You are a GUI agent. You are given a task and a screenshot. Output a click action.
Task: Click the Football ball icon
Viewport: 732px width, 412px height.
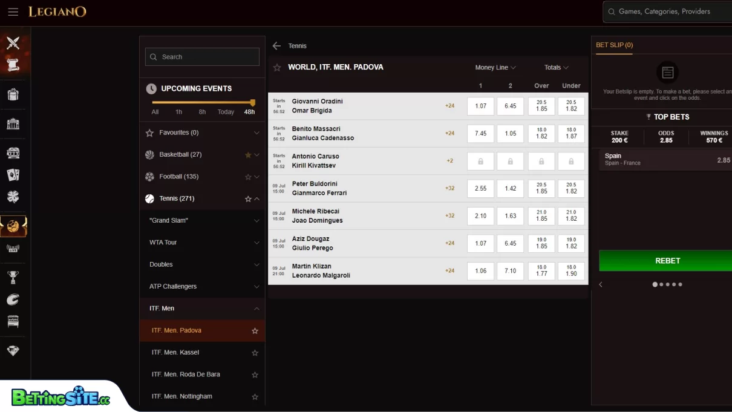pos(150,177)
